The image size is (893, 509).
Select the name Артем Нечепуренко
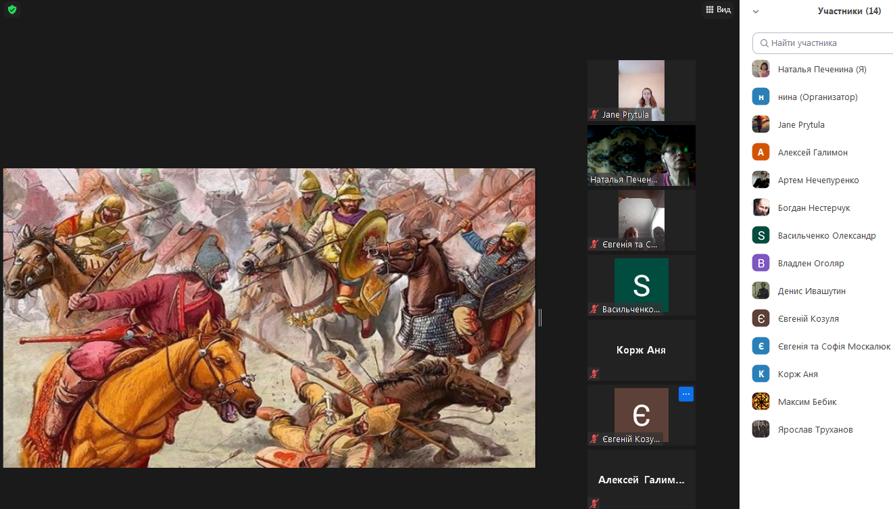(x=819, y=180)
